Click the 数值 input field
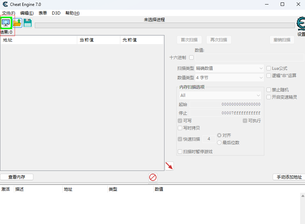Image resolution: width=305 pixels, height=224 pixels. (250, 58)
